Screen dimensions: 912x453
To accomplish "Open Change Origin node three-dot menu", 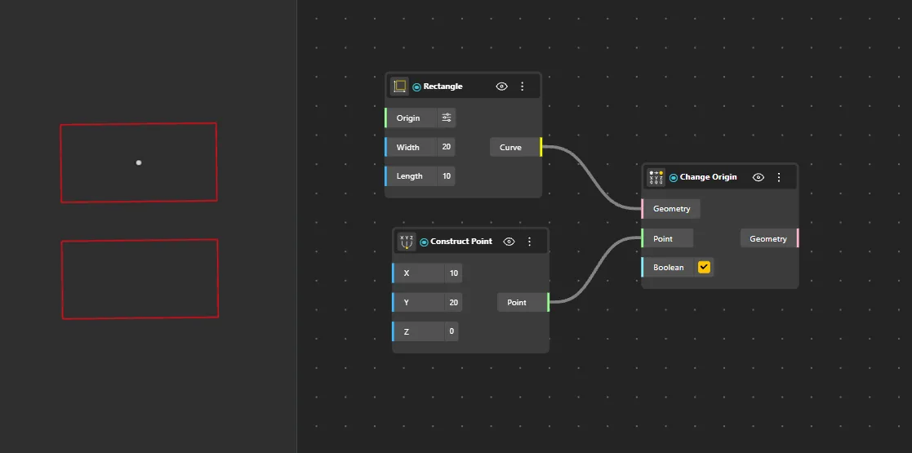I will pos(779,177).
